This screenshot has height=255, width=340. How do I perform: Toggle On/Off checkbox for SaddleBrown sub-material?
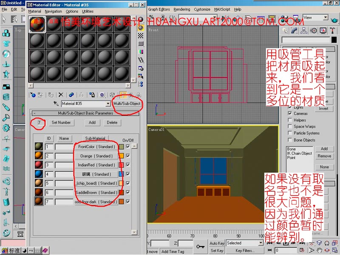[128, 193]
